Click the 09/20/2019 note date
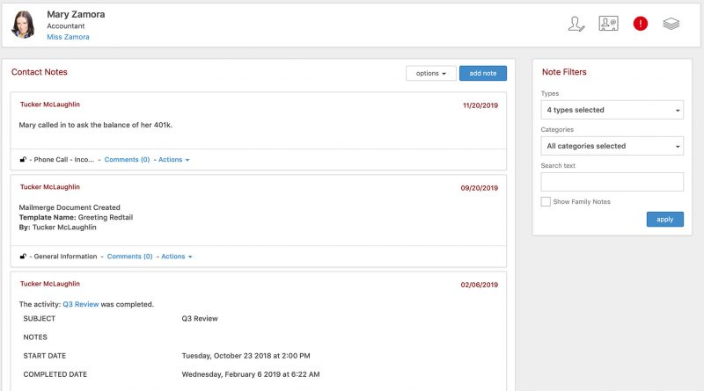This screenshot has width=704, height=391. [x=479, y=188]
